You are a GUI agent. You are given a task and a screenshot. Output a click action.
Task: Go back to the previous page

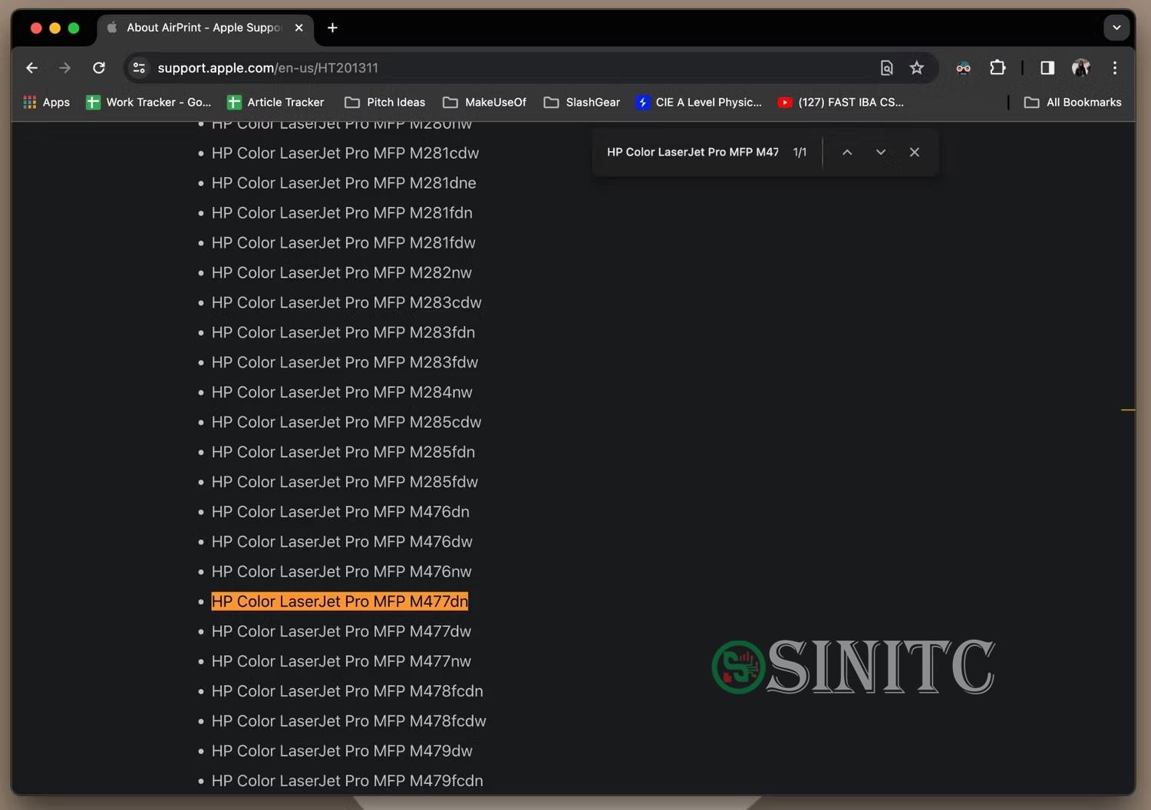point(31,68)
